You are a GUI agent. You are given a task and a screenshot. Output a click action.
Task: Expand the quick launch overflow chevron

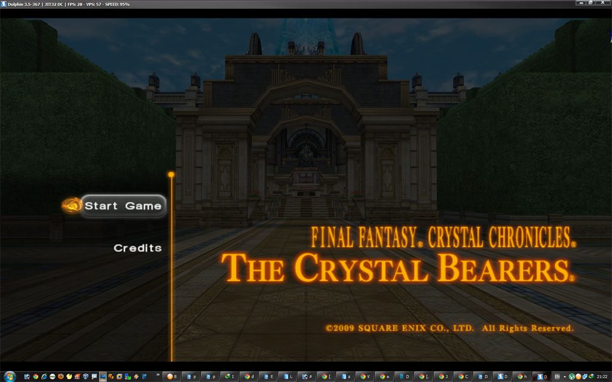(x=158, y=375)
